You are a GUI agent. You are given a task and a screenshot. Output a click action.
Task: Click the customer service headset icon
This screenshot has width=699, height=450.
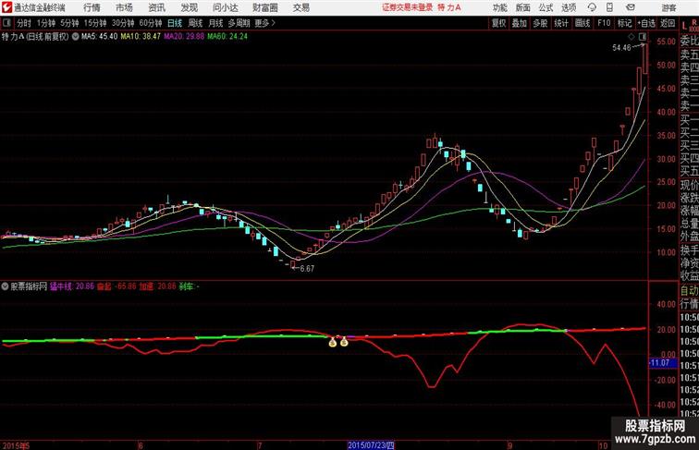(x=592, y=7)
